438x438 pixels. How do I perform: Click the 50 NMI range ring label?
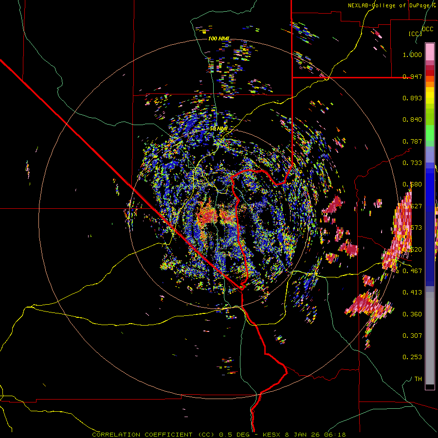[x=219, y=128]
